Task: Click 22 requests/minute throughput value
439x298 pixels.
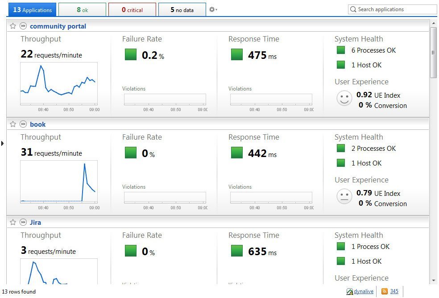Action: point(51,54)
